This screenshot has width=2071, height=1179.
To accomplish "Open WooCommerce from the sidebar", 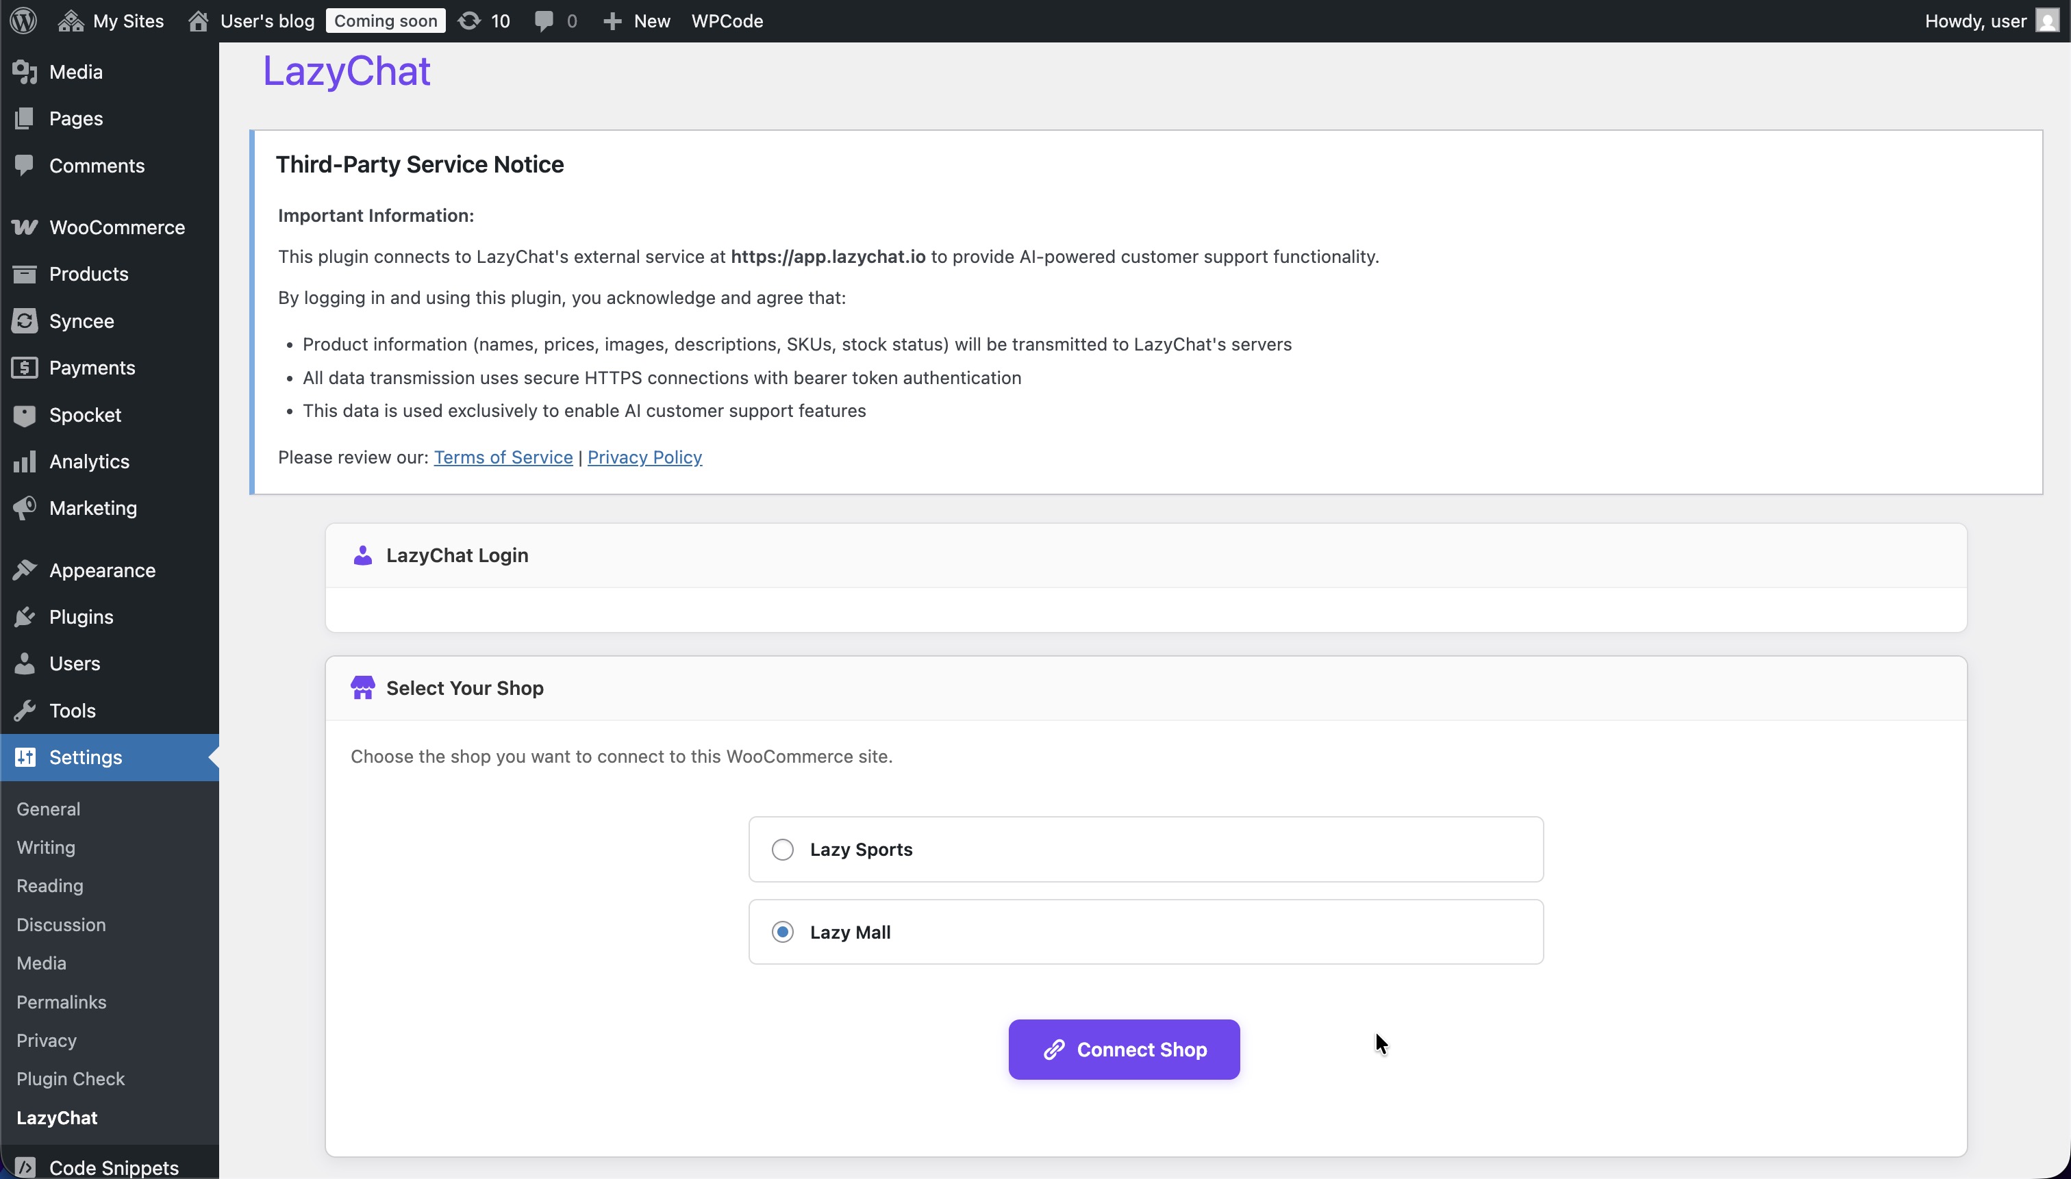I will pos(116,227).
